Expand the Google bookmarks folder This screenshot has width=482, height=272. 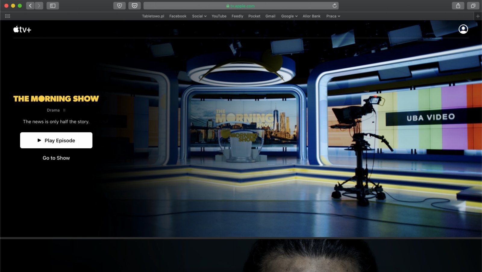[x=289, y=16]
